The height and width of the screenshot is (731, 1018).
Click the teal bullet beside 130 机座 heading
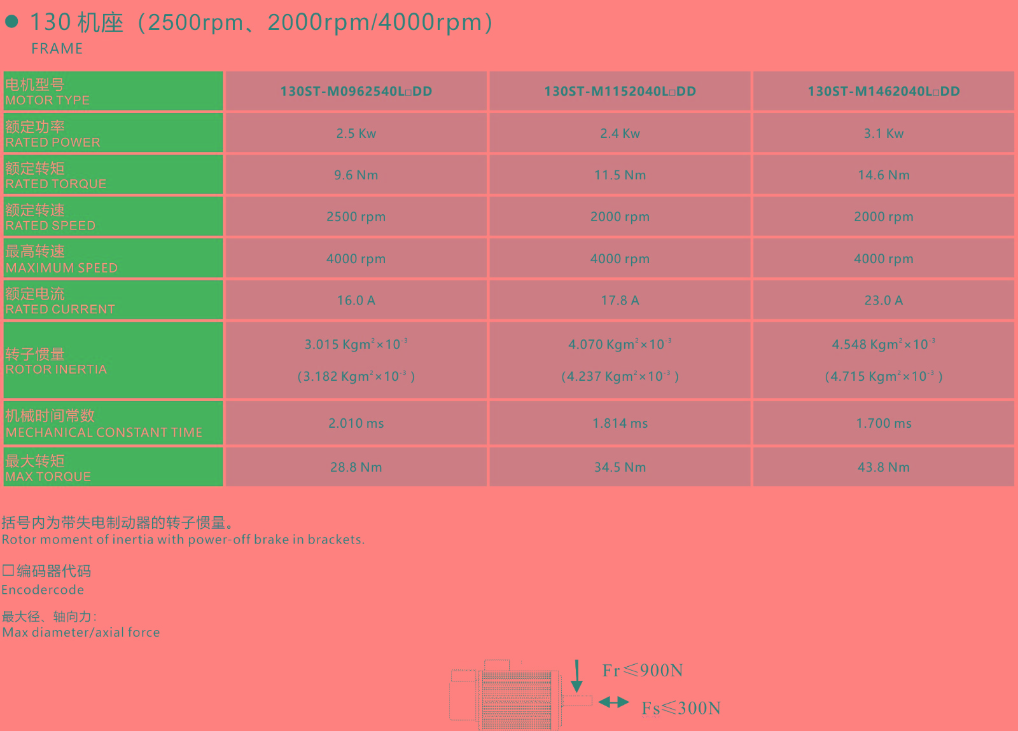(x=11, y=22)
